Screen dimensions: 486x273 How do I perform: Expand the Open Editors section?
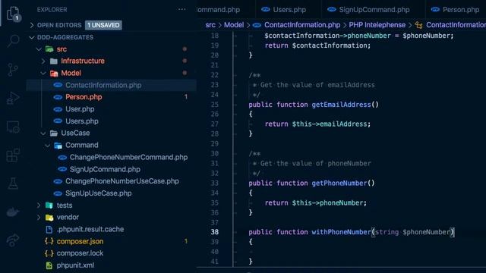(x=32, y=25)
